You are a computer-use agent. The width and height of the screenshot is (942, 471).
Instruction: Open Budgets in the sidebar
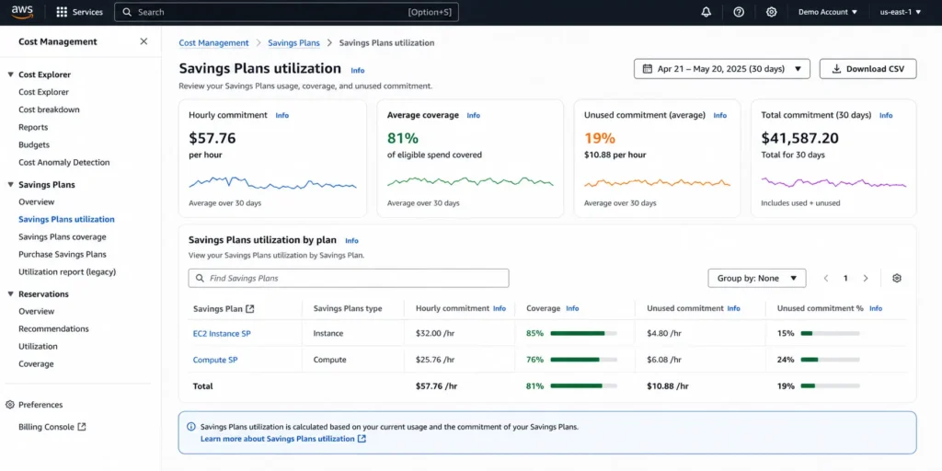[34, 144]
